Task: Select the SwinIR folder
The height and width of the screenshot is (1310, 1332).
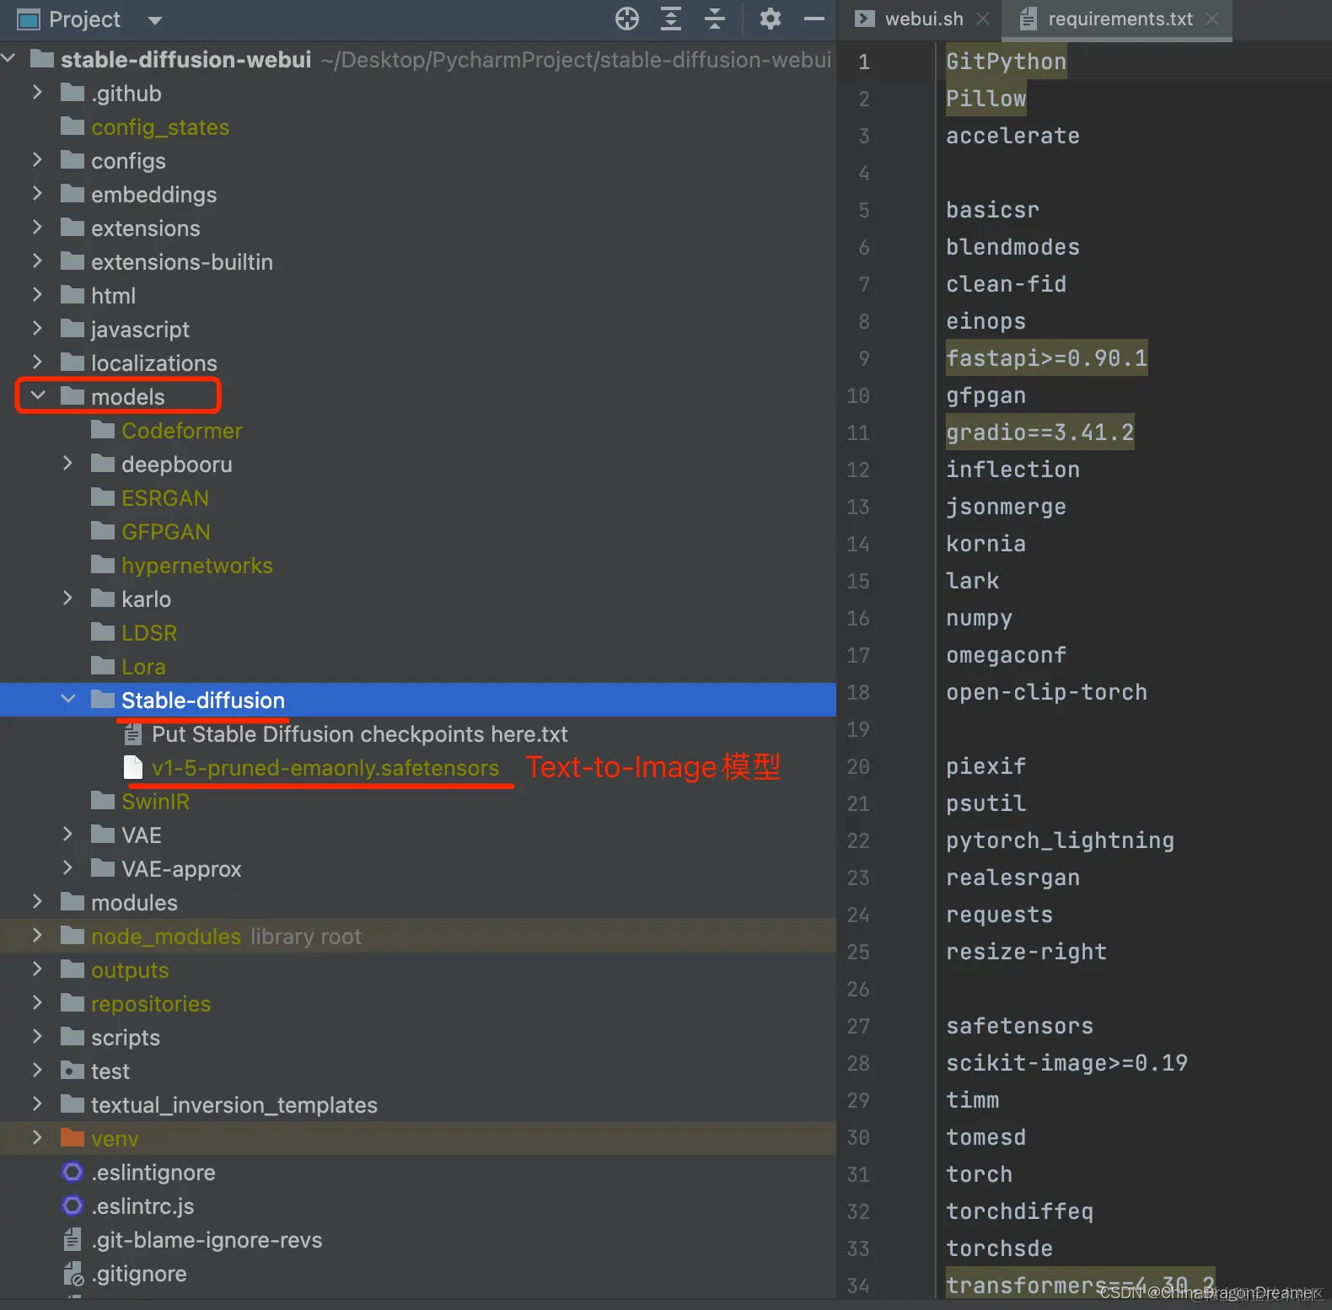Action: (155, 802)
